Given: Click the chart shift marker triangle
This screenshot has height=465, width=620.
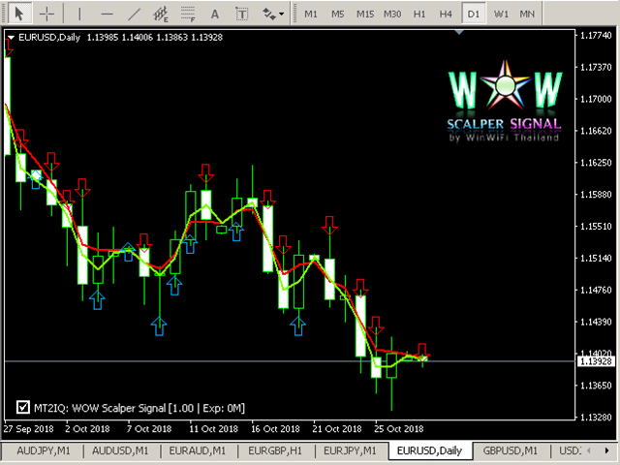Looking at the screenshot, I should (x=459, y=32).
